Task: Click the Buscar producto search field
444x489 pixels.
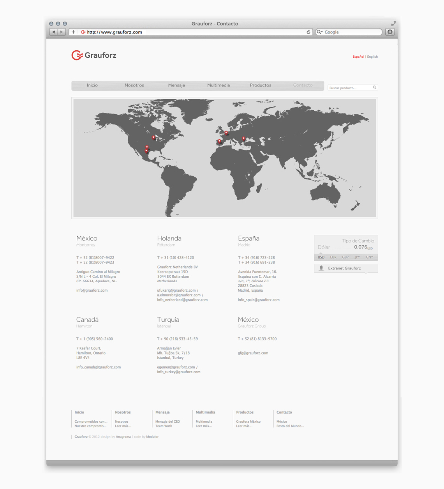Action: click(349, 88)
